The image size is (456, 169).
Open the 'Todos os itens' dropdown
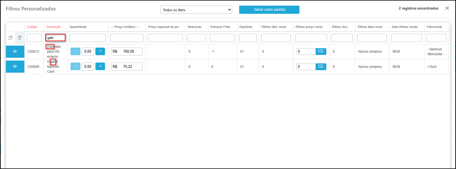point(196,10)
